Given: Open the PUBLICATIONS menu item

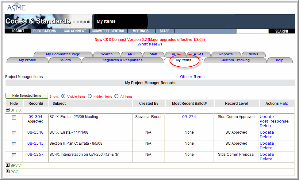Looking at the screenshot, I should pyautogui.click(x=45, y=31).
